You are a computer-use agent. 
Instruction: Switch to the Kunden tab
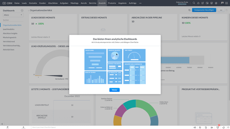[42, 3]
